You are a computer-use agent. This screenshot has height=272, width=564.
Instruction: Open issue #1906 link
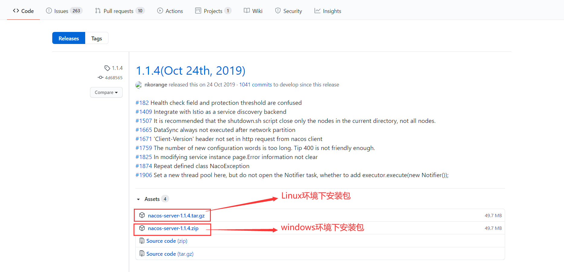pyautogui.click(x=144, y=175)
